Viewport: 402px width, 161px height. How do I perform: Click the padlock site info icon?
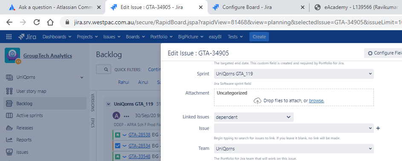point(67,22)
